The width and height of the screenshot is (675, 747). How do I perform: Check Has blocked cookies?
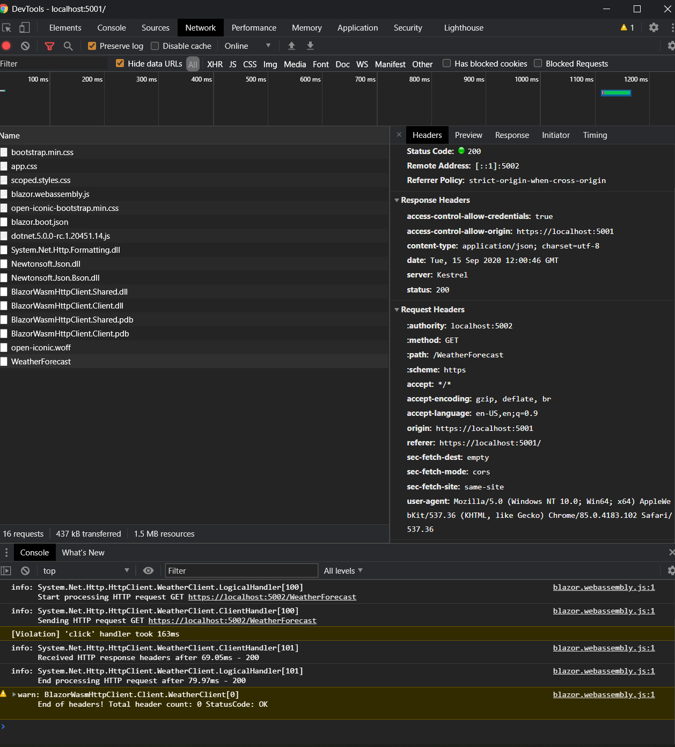(x=446, y=63)
